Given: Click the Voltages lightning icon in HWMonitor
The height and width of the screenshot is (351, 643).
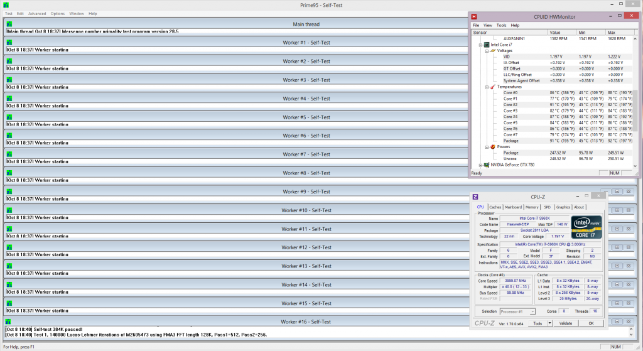Looking at the screenshot, I should (492, 51).
